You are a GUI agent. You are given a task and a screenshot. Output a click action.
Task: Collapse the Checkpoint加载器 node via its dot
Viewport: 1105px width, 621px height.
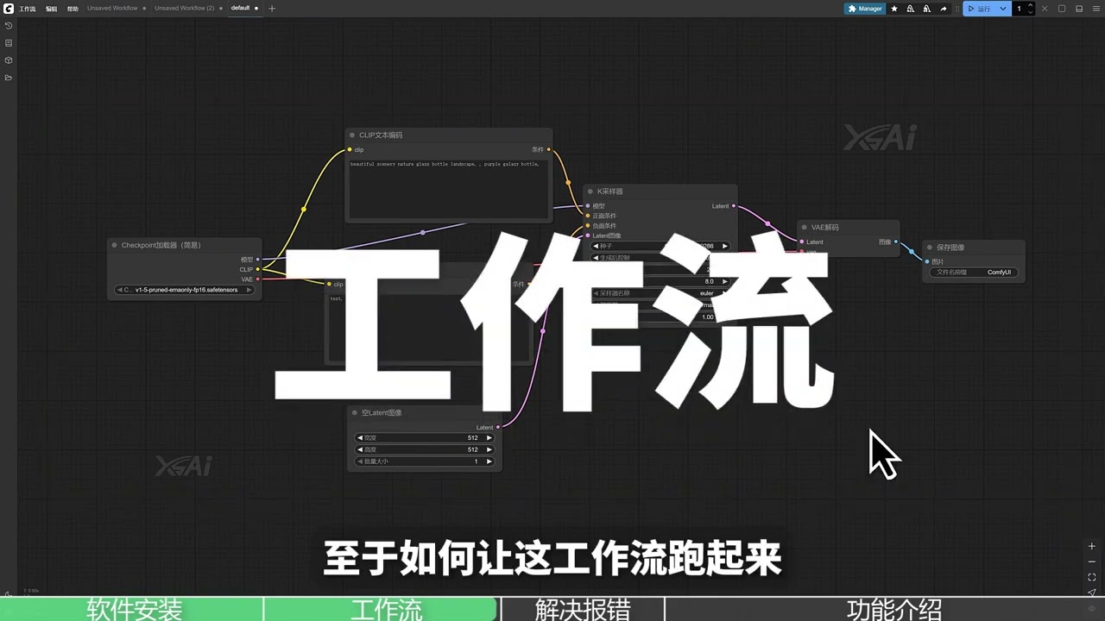click(x=114, y=245)
